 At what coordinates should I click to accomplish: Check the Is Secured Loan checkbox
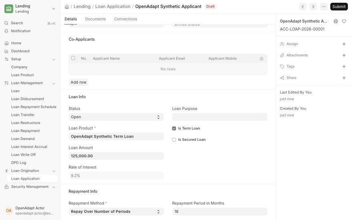coord(174,140)
